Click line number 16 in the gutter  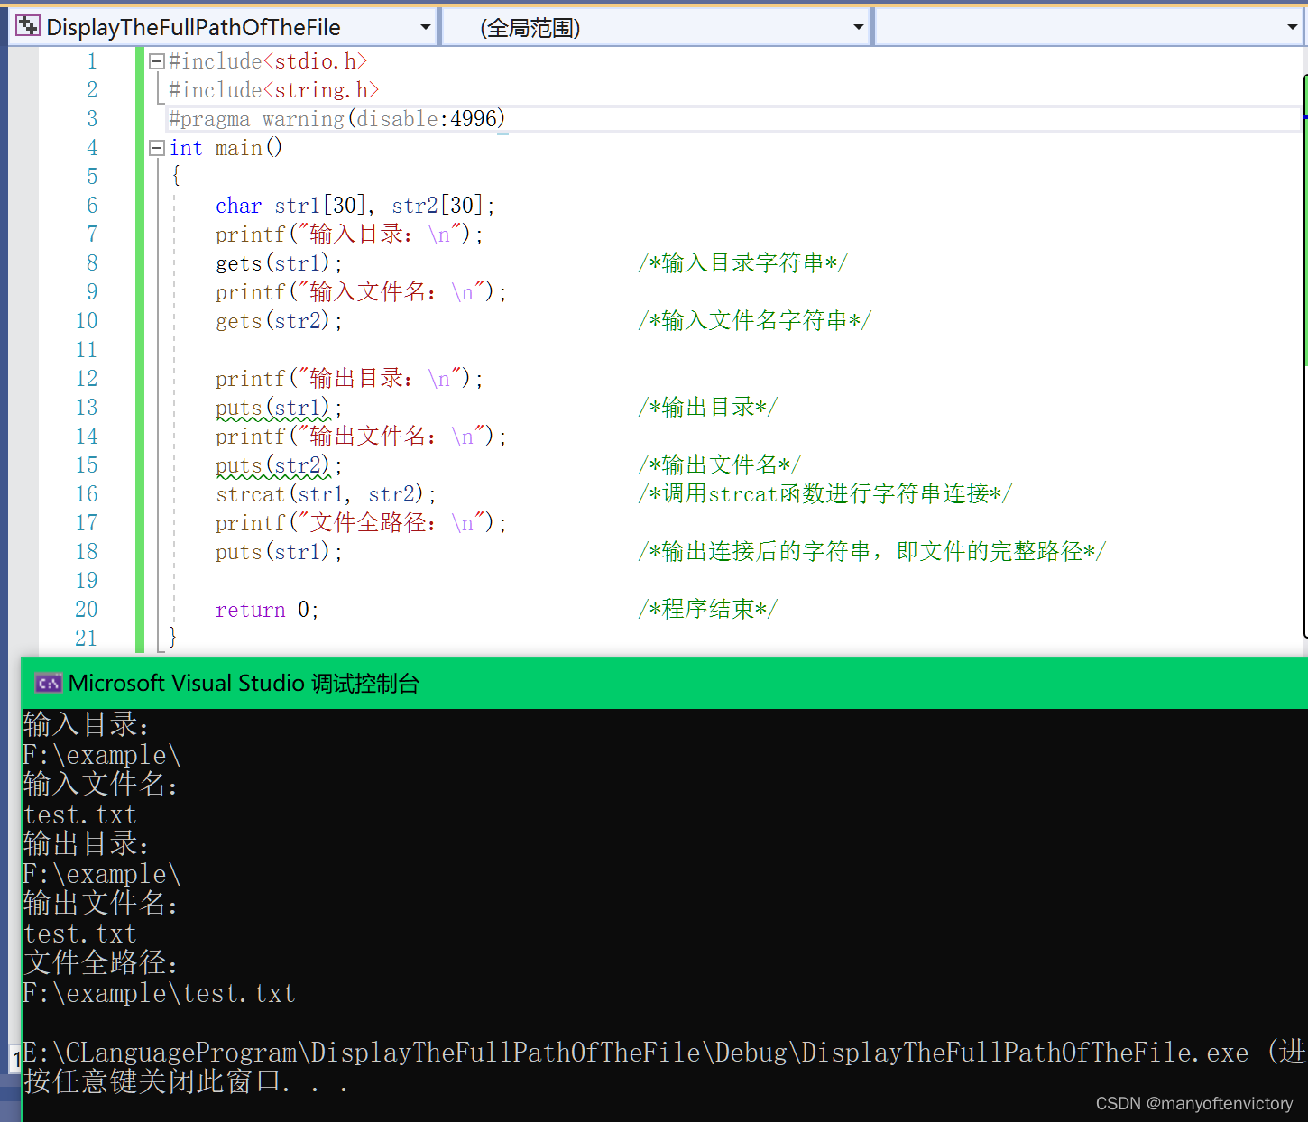pyautogui.click(x=87, y=494)
